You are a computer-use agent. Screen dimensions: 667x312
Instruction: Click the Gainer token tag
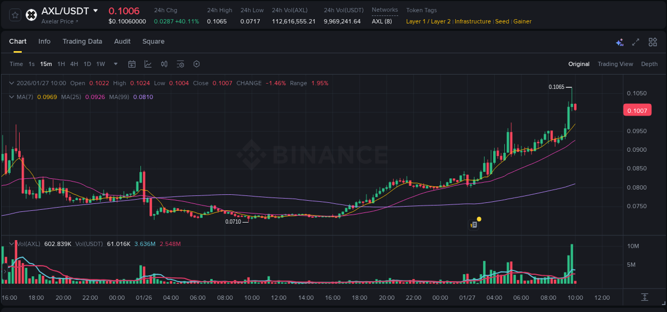pyautogui.click(x=522, y=21)
